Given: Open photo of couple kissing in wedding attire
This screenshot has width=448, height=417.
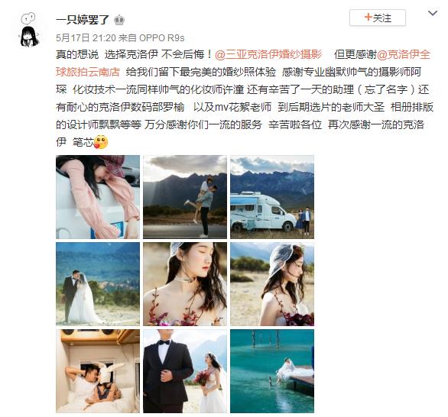Looking at the screenshot, I should pos(98,284).
